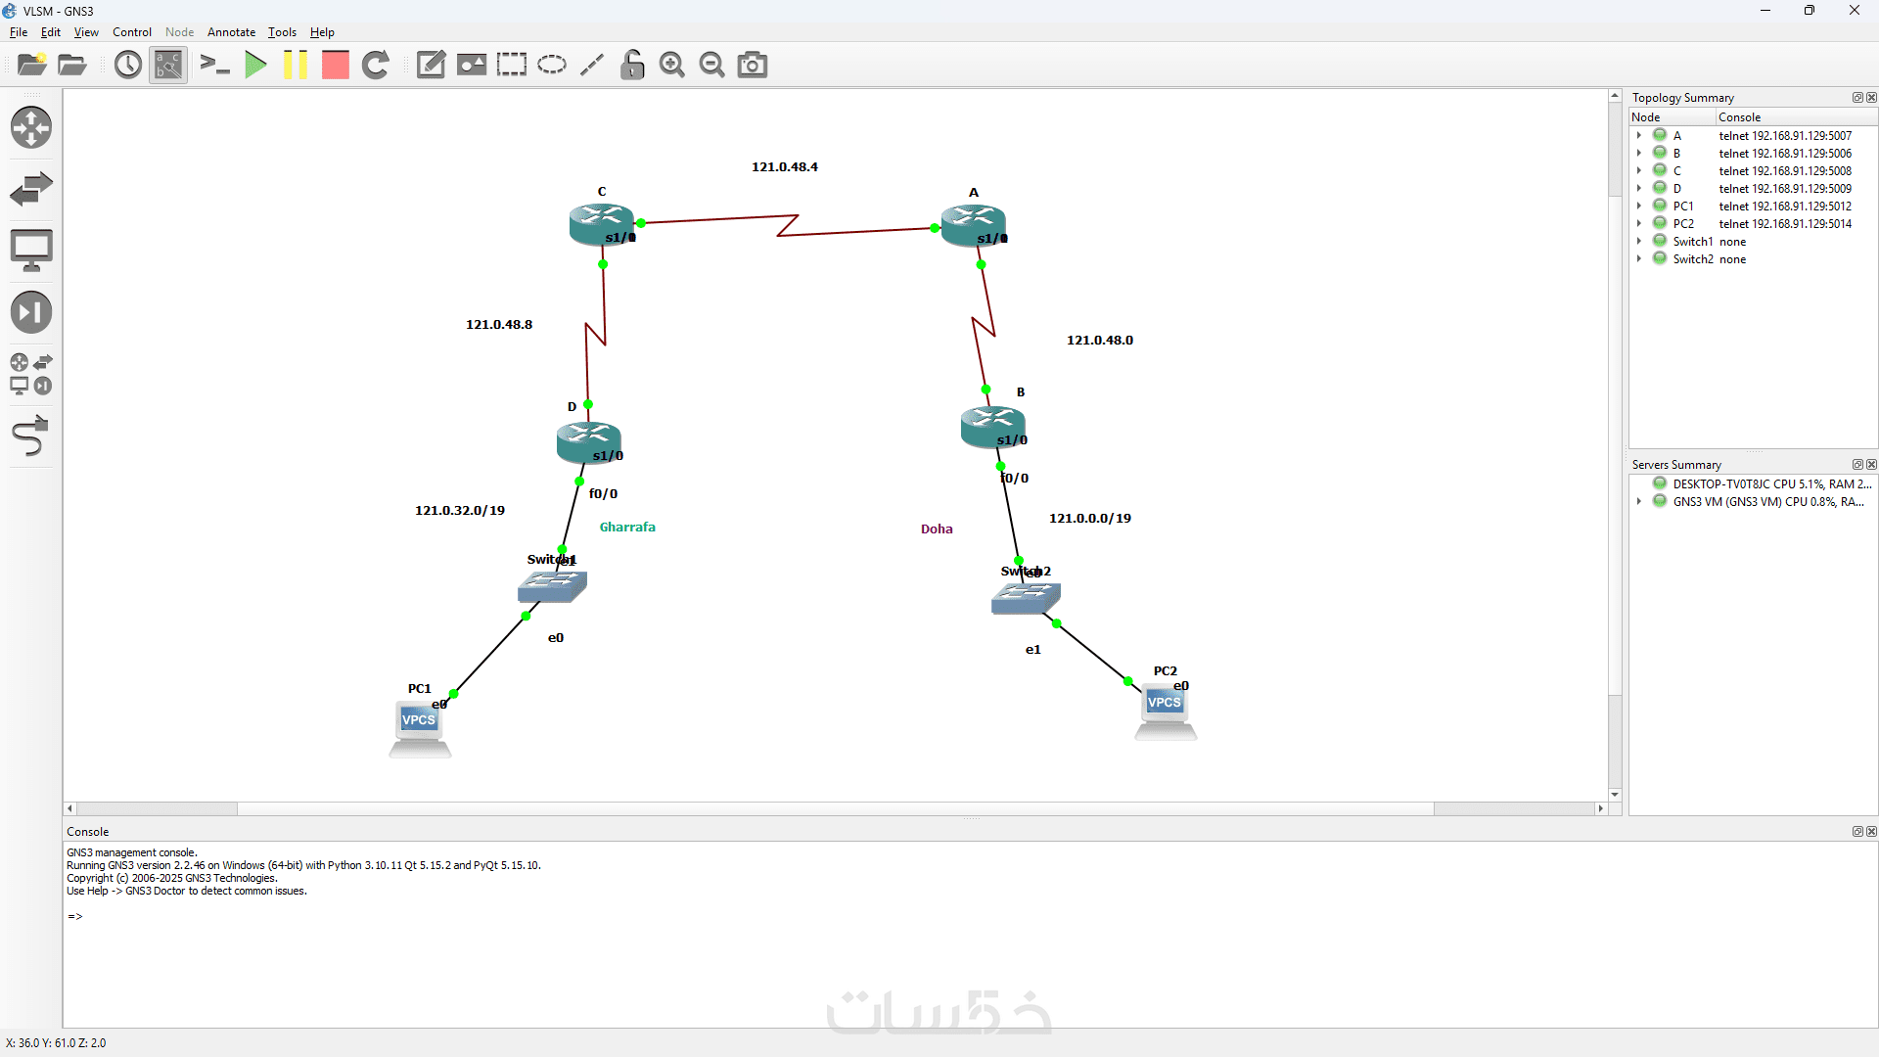Browse end devices monitor icon

pos(31,251)
